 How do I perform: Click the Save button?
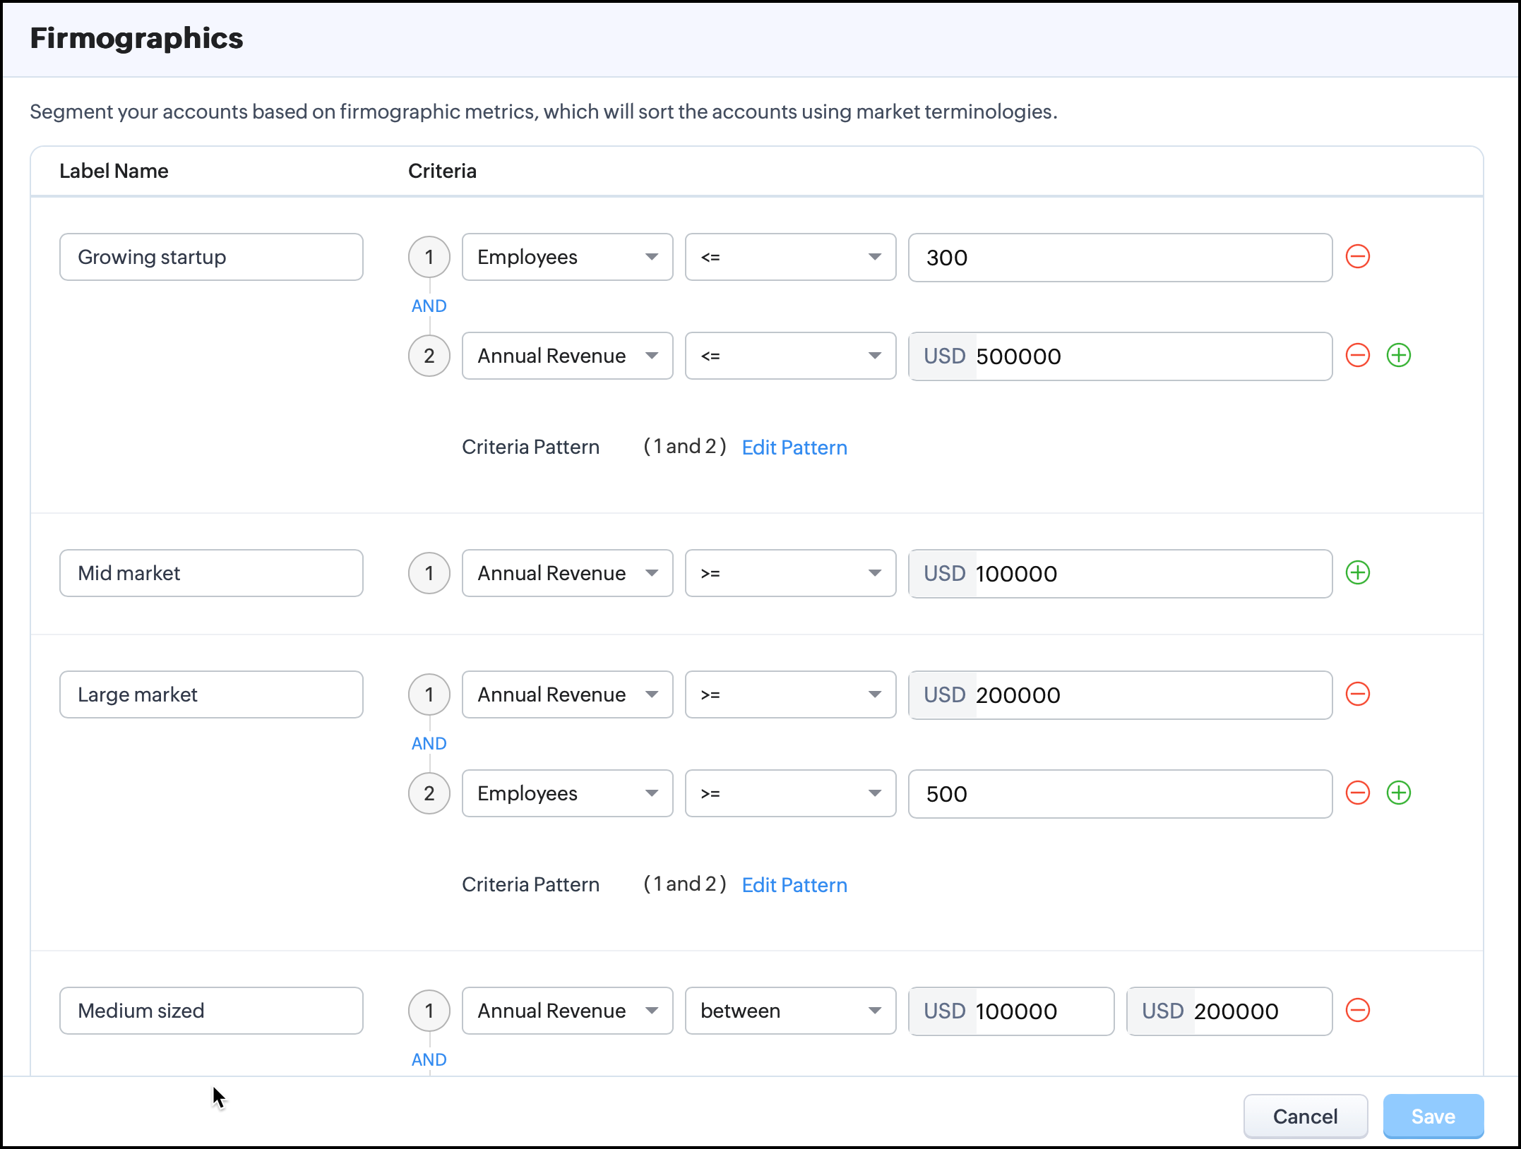(x=1432, y=1117)
